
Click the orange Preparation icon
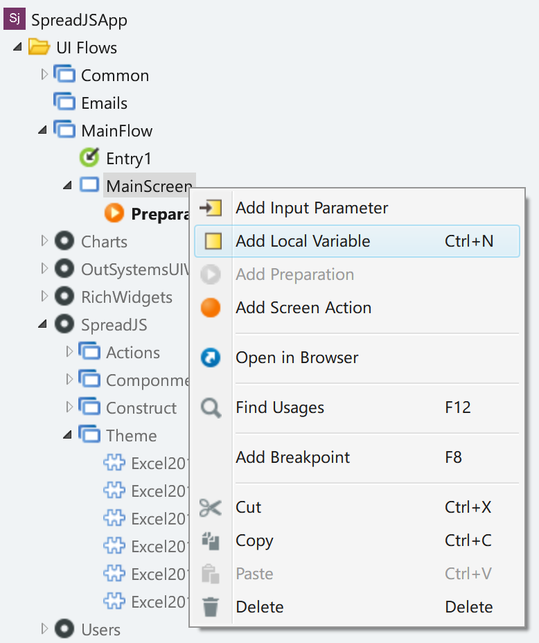click(x=114, y=213)
